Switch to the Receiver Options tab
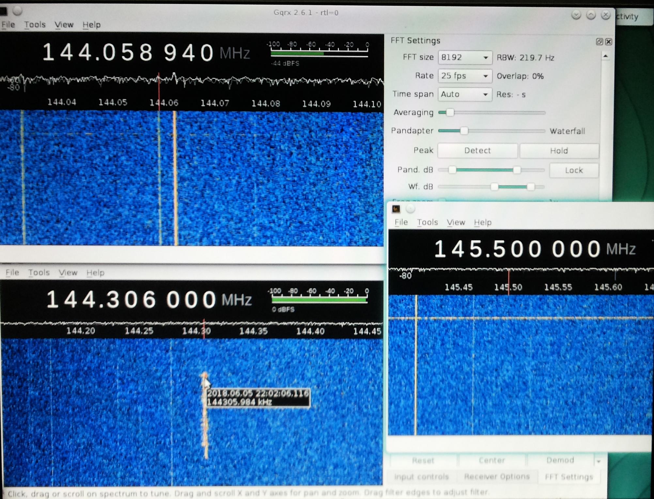The height and width of the screenshot is (499, 654). (x=496, y=476)
